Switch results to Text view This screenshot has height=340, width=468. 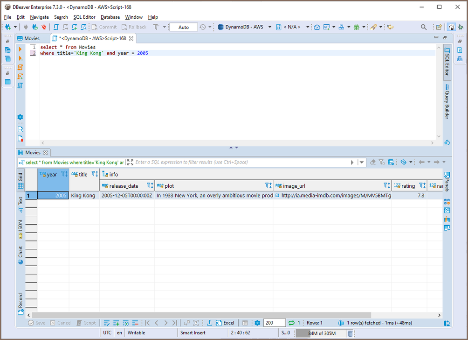21,204
